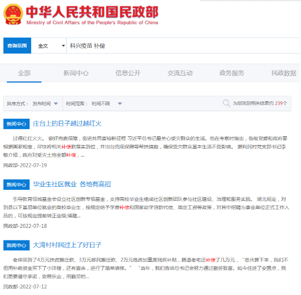
Task: Click the 新闻中心 badge beside 毕业生社区就业
Action: tap(16, 184)
